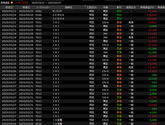Select the IHI row with +3,967 profit
This screenshot has height=125, width=165.
point(83,67)
